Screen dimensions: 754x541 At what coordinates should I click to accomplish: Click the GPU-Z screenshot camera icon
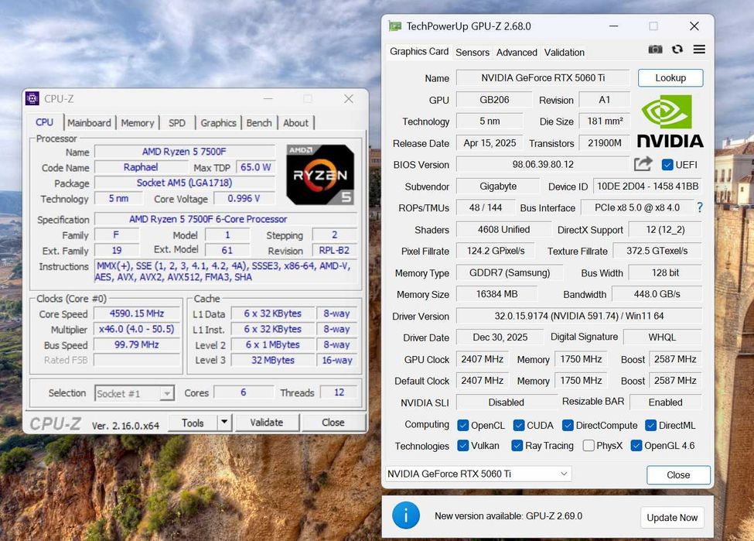[x=655, y=49]
